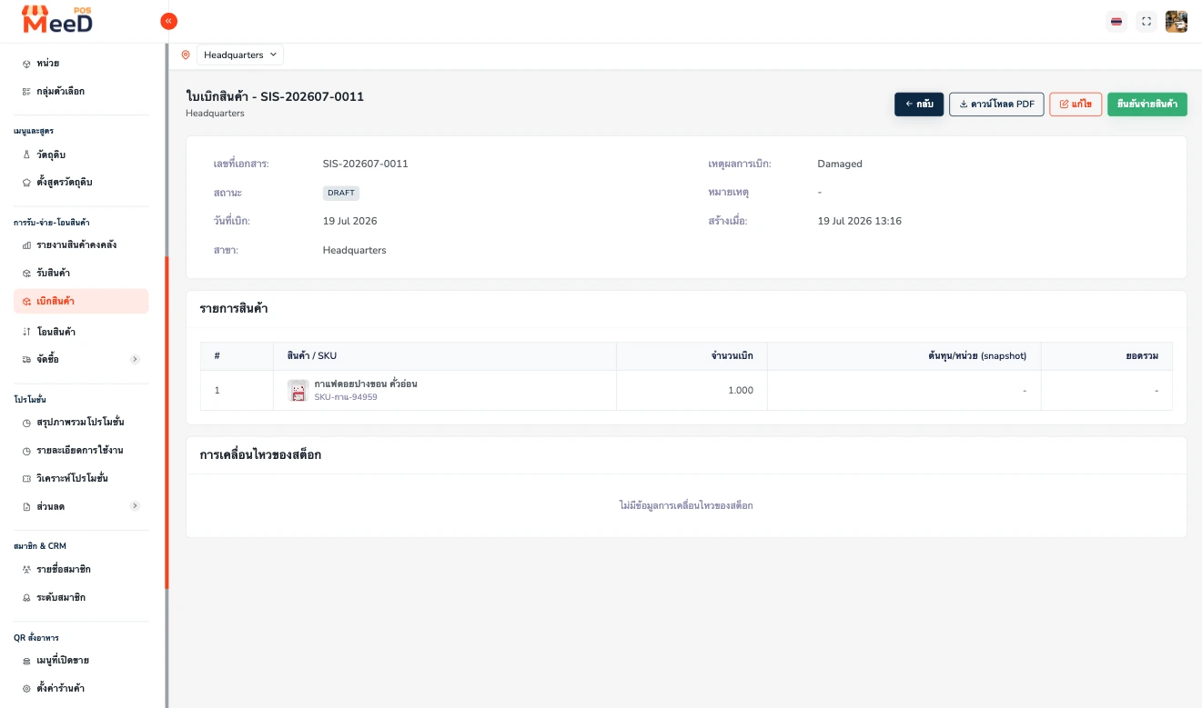The width and height of the screenshot is (1202, 708).
Task: Open รายชื่อสมาชิก in the sidebar
Action: (81, 570)
